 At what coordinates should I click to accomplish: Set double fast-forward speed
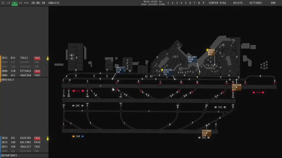[20, 3]
